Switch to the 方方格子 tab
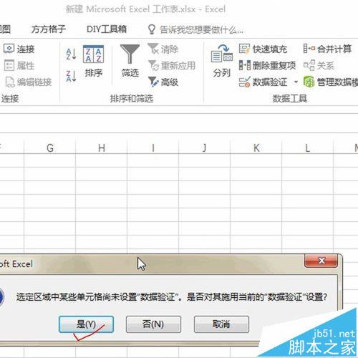The image size is (358, 358). pyautogui.click(x=49, y=29)
